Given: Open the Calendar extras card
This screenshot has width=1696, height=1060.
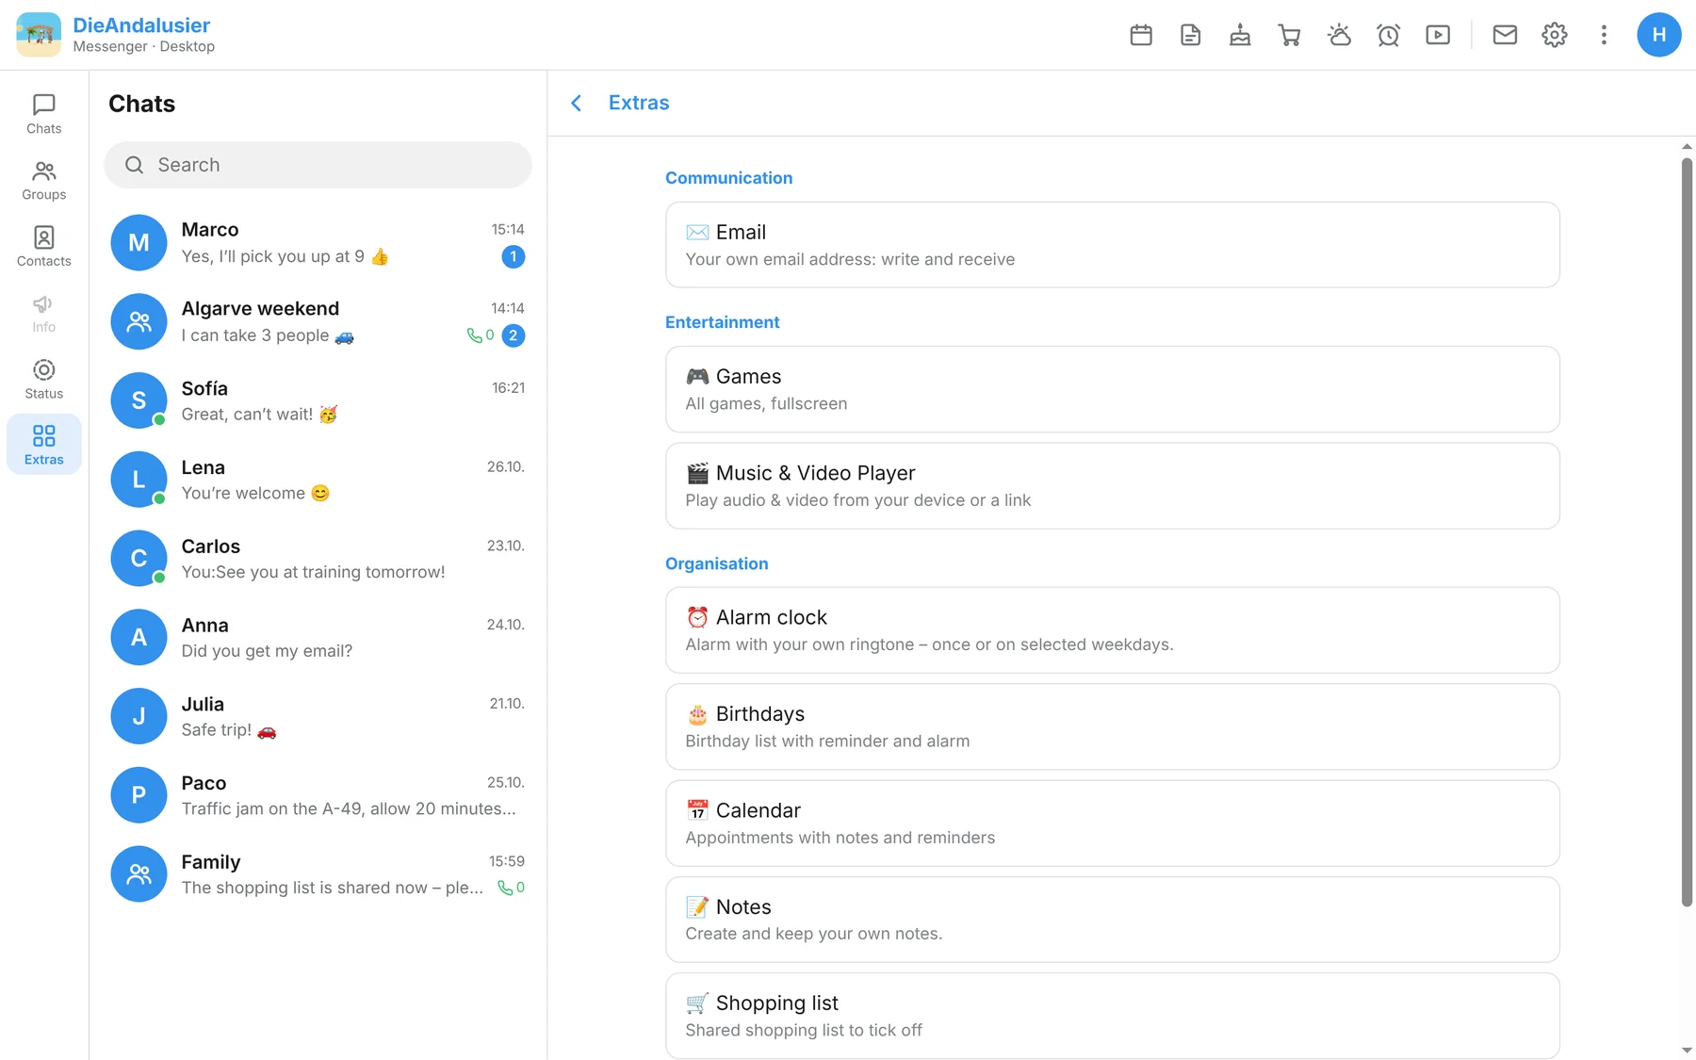Looking at the screenshot, I should click(x=1113, y=824).
